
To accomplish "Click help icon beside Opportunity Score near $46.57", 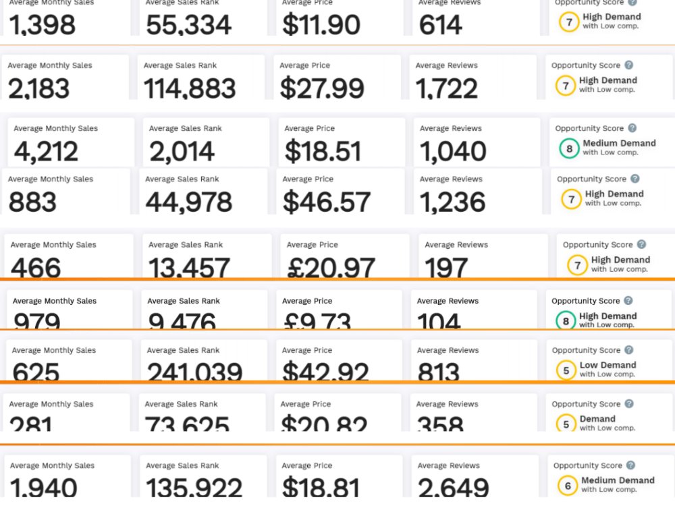I will pyautogui.click(x=635, y=179).
